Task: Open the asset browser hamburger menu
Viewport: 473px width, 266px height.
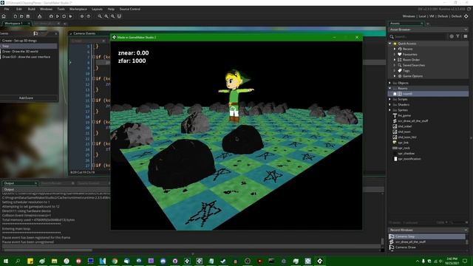Action: pos(466,36)
